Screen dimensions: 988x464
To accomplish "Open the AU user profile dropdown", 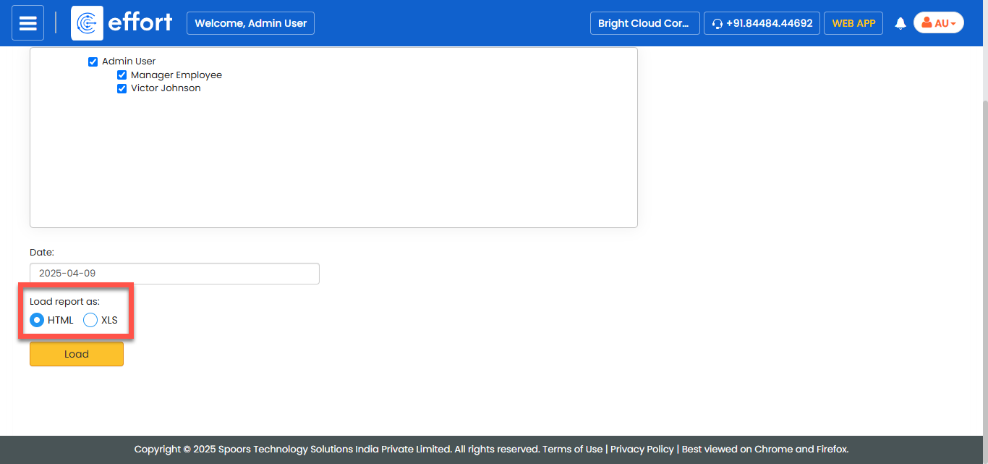I will [938, 23].
